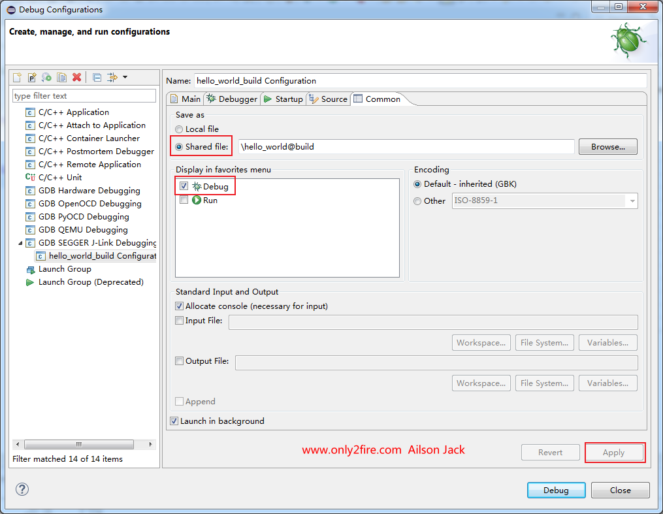Click the Revert button
Viewport: 663px width, 514px height.
[x=550, y=453]
